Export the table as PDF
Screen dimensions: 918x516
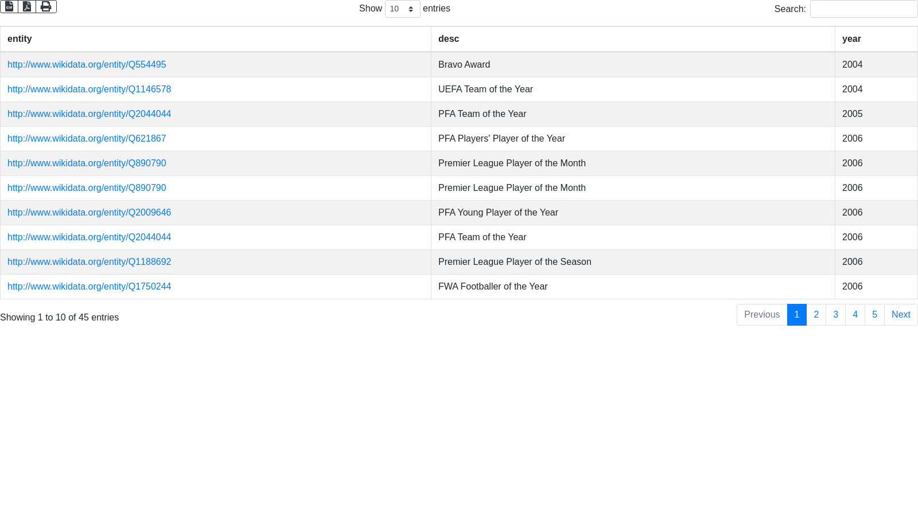pos(27,6)
